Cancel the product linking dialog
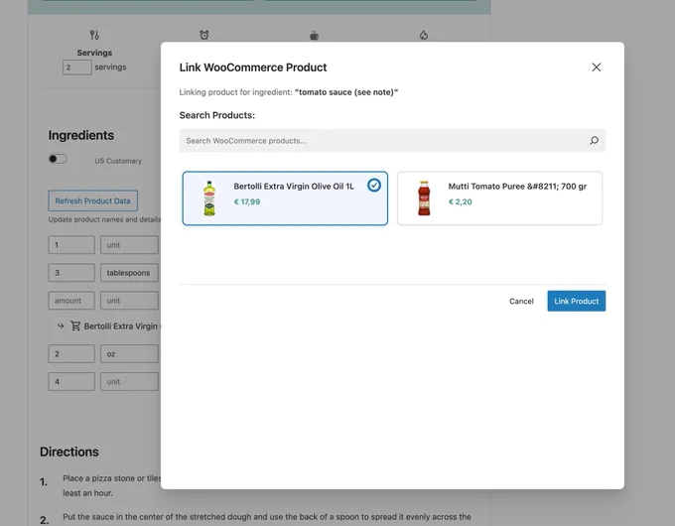Viewport: 675px width, 526px height. [521, 301]
